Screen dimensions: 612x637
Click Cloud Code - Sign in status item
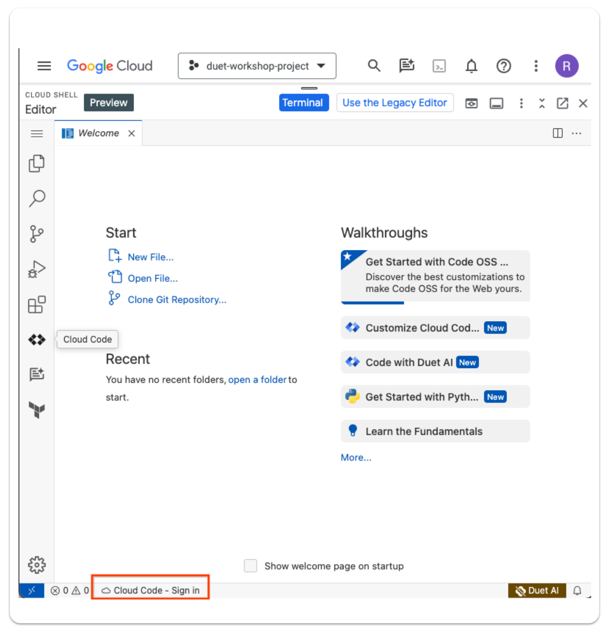coord(150,590)
